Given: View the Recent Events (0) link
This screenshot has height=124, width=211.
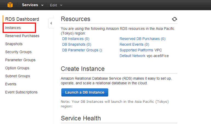Looking at the screenshot, I should 134,44.
